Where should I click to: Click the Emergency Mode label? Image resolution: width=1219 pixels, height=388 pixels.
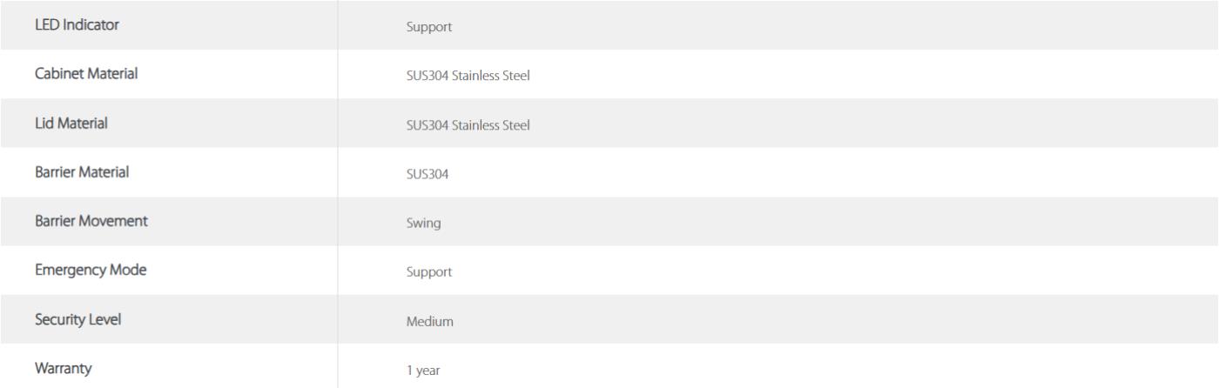click(90, 270)
